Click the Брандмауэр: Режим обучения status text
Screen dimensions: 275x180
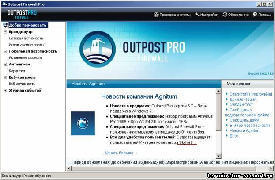[x=26, y=176]
